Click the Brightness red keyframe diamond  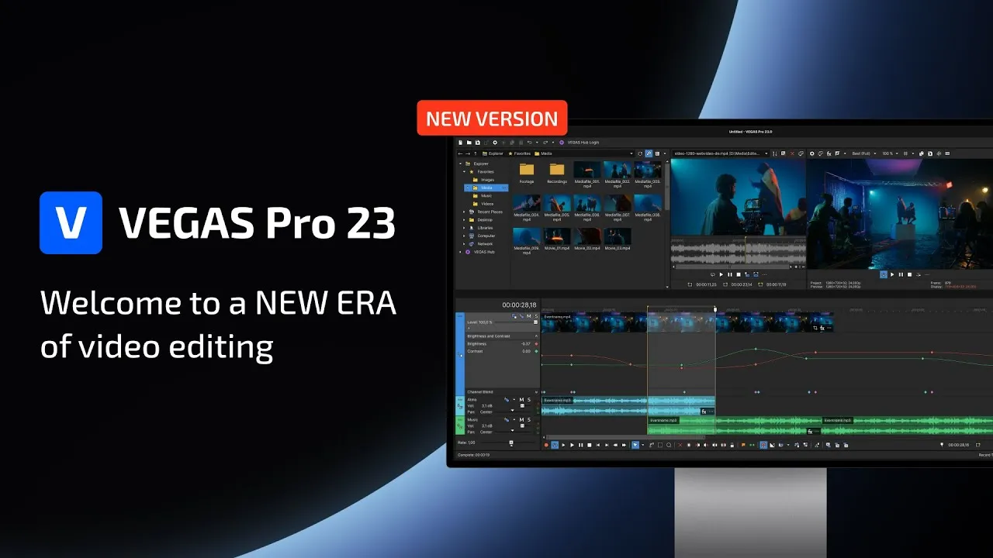pos(536,343)
